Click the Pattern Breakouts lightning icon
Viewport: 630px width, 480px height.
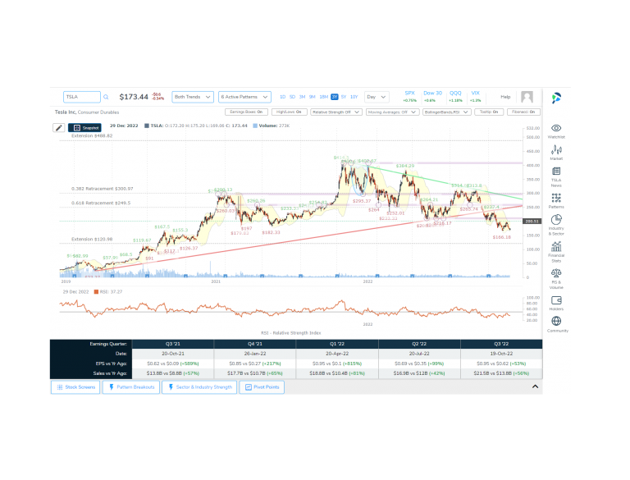tap(112, 387)
